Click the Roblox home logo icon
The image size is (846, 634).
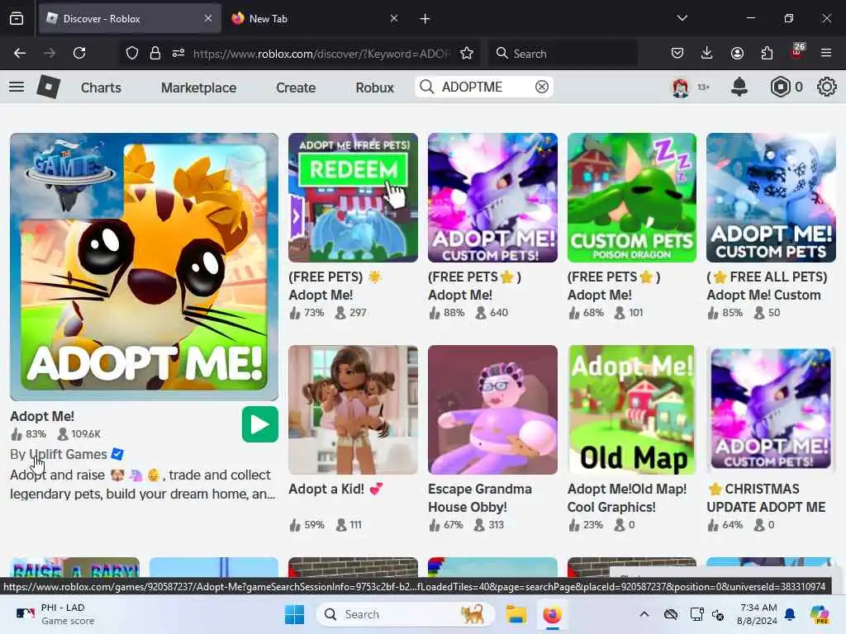[x=48, y=87]
